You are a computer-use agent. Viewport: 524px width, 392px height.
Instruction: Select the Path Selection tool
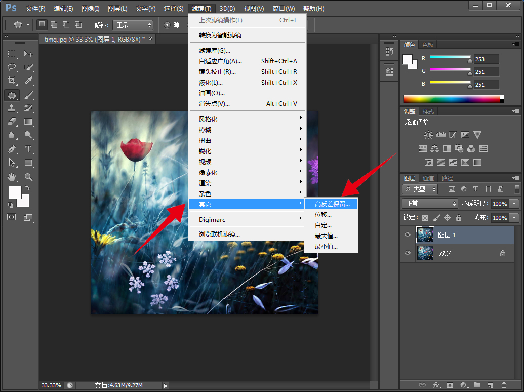point(12,163)
